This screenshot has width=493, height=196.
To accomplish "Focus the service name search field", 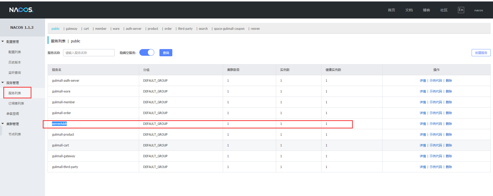I will [89, 53].
